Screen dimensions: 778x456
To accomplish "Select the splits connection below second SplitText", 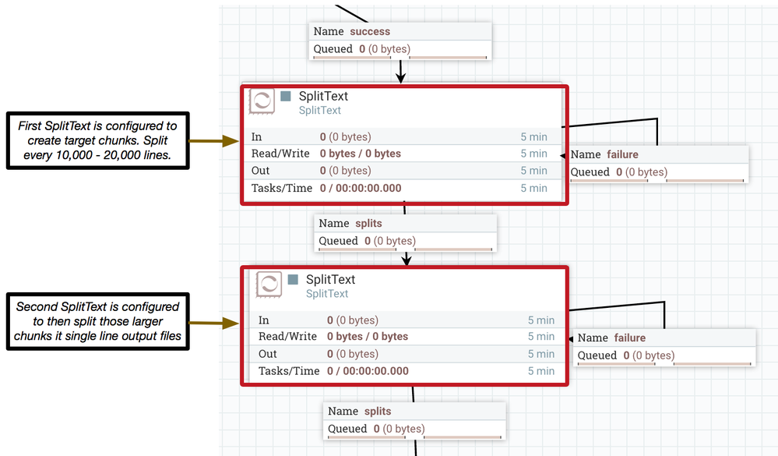I will (x=415, y=420).
